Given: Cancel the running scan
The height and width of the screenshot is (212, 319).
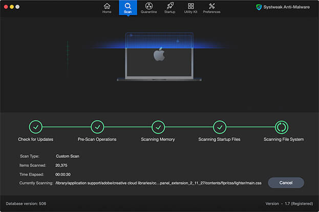Looking at the screenshot, I should click(286, 182).
